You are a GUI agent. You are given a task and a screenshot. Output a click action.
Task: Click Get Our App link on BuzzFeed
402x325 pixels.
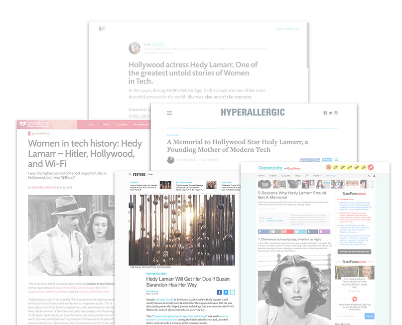(331, 176)
